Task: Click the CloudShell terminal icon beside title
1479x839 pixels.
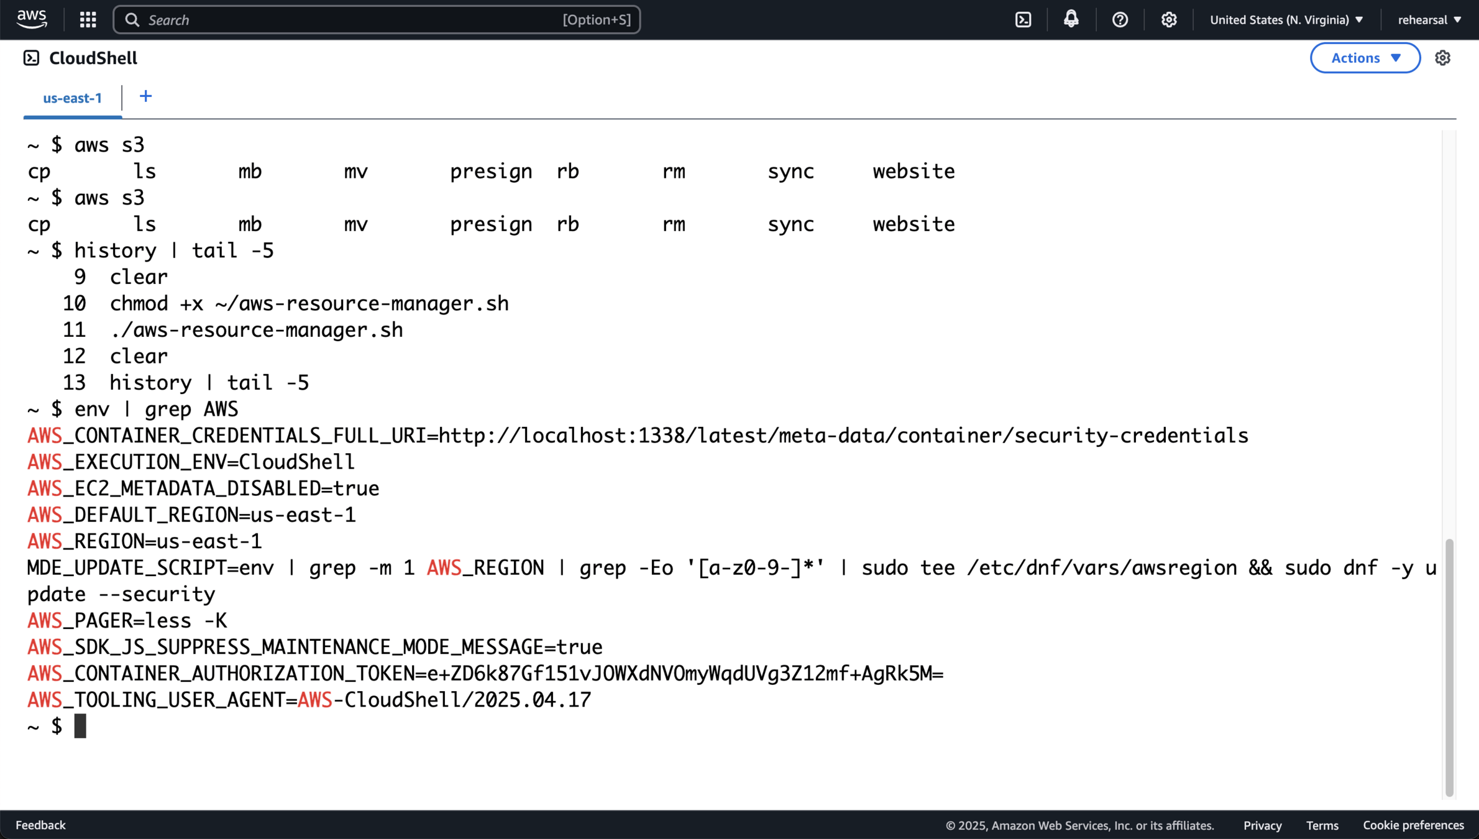Action: coord(31,58)
